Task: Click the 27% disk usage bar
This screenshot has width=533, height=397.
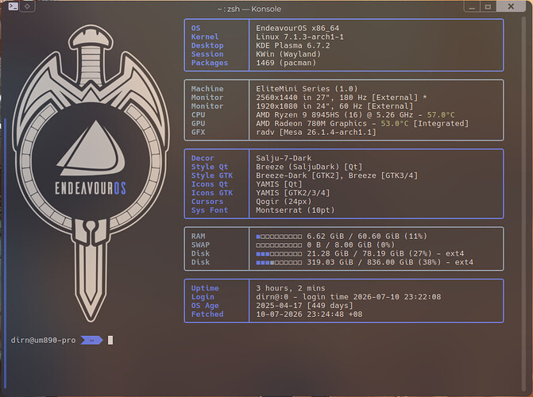Action: (x=279, y=253)
